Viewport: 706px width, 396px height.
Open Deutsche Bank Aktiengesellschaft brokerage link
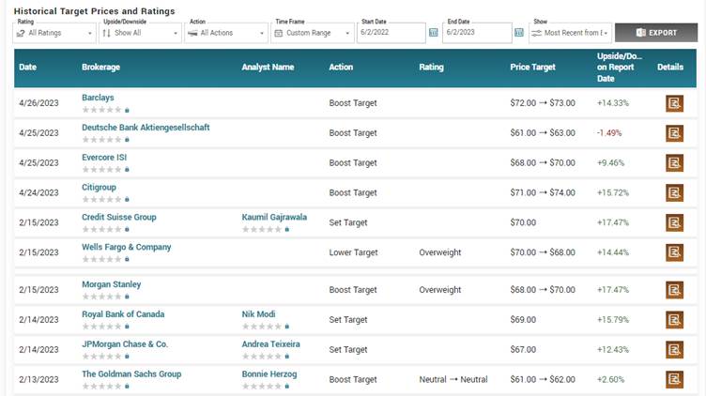[x=146, y=128]
